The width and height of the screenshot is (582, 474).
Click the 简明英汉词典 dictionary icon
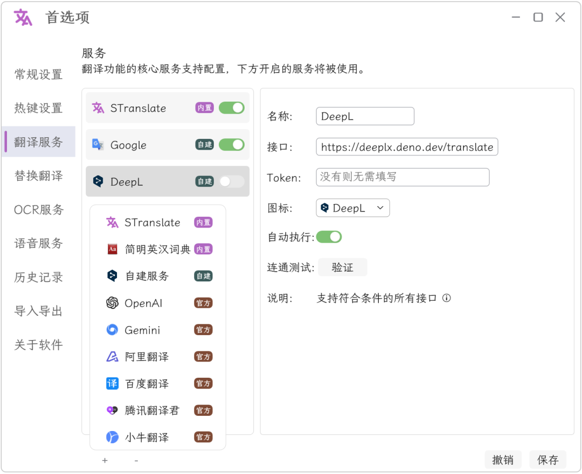[x=112, y=249]
